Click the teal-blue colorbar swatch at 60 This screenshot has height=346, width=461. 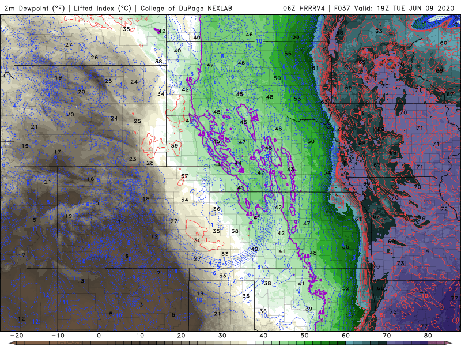[x=350, y=343]
